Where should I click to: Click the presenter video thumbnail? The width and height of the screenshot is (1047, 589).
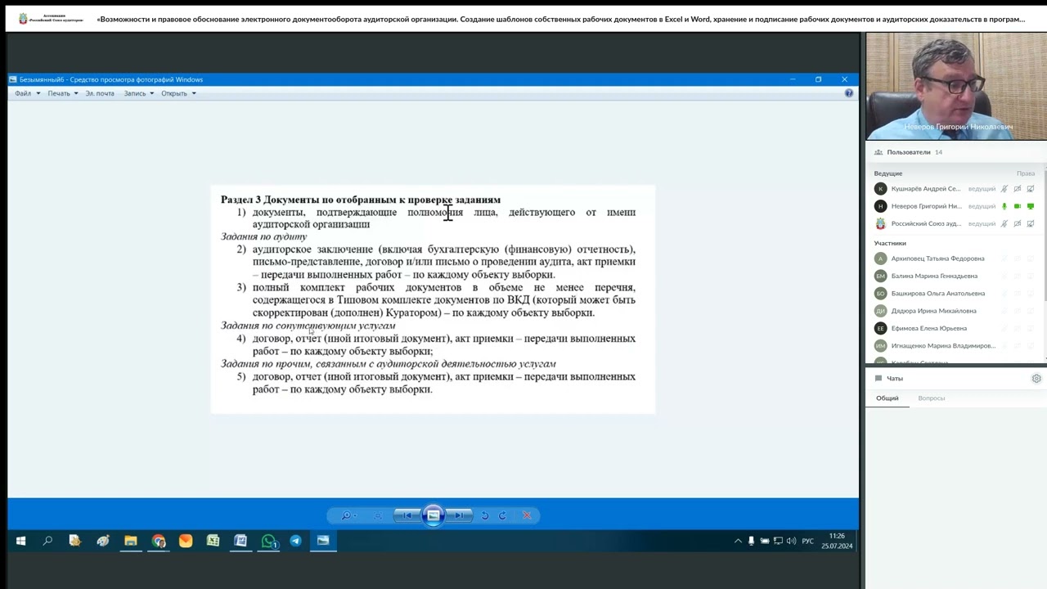click(956, 86)
